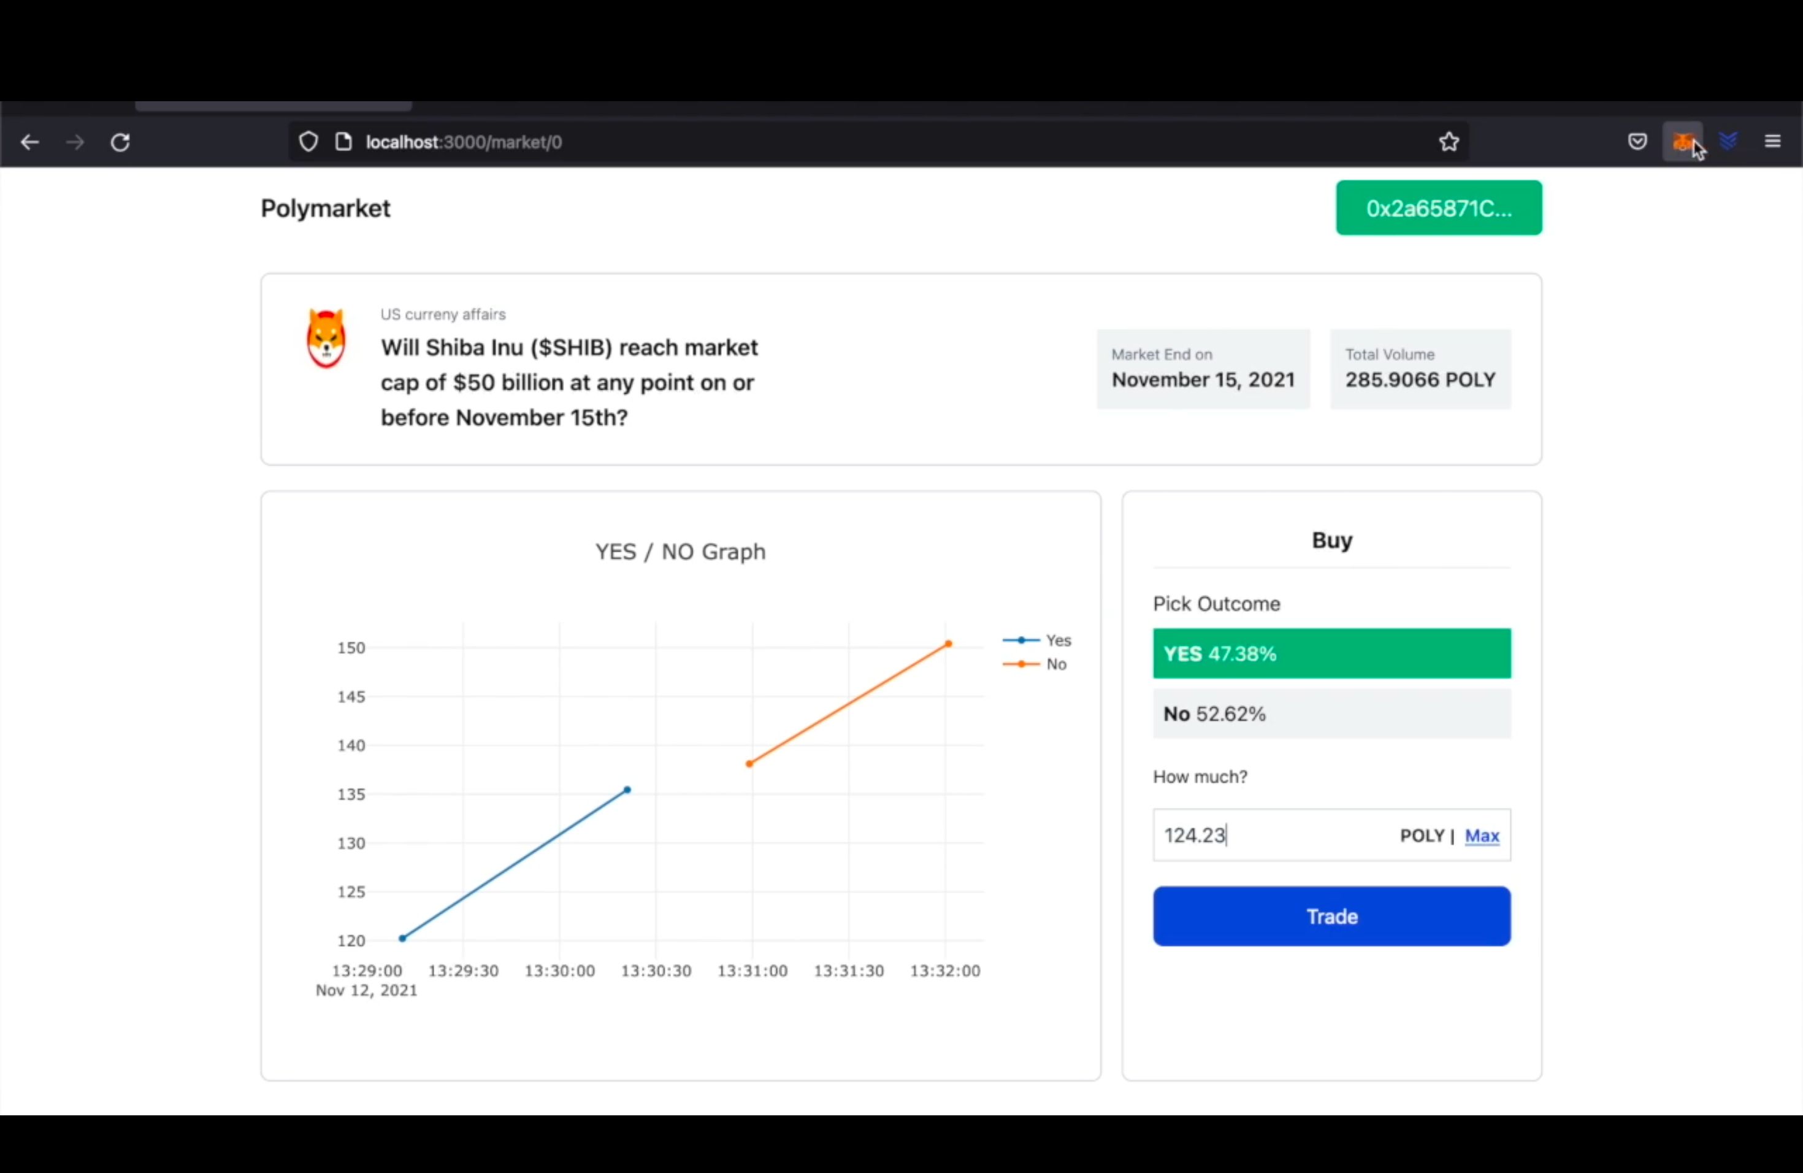The image size is (1803, 1173).
Task: Click the browser forward arrow
Action: 75,142
